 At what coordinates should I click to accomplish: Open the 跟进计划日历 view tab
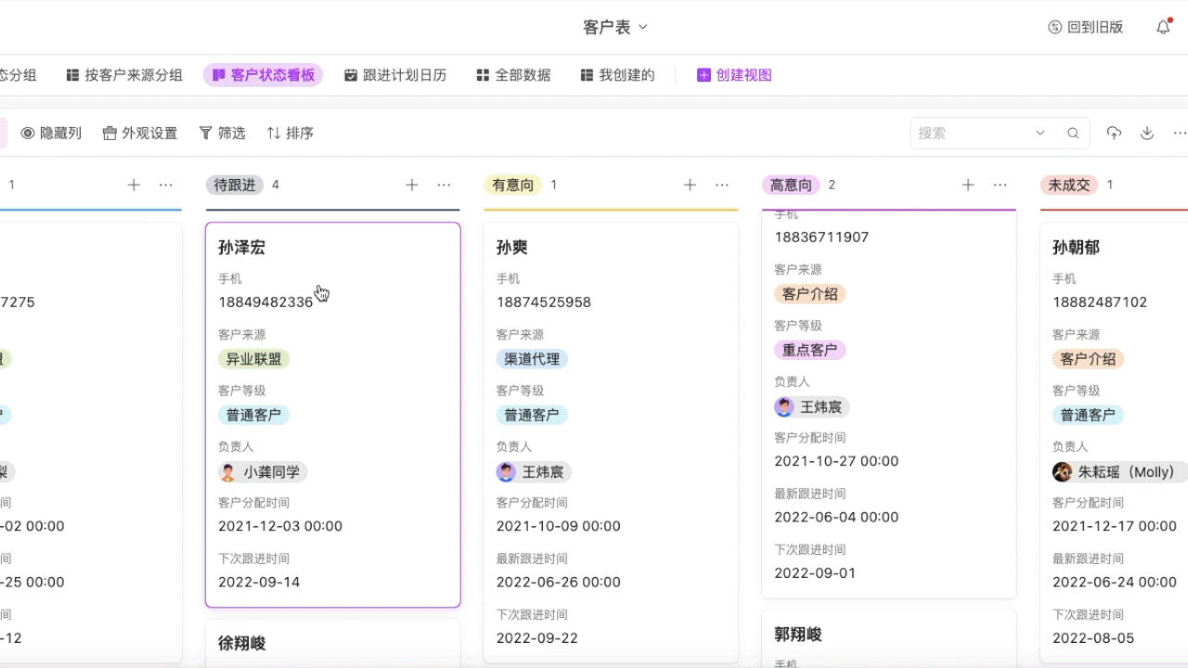(395, 75)
